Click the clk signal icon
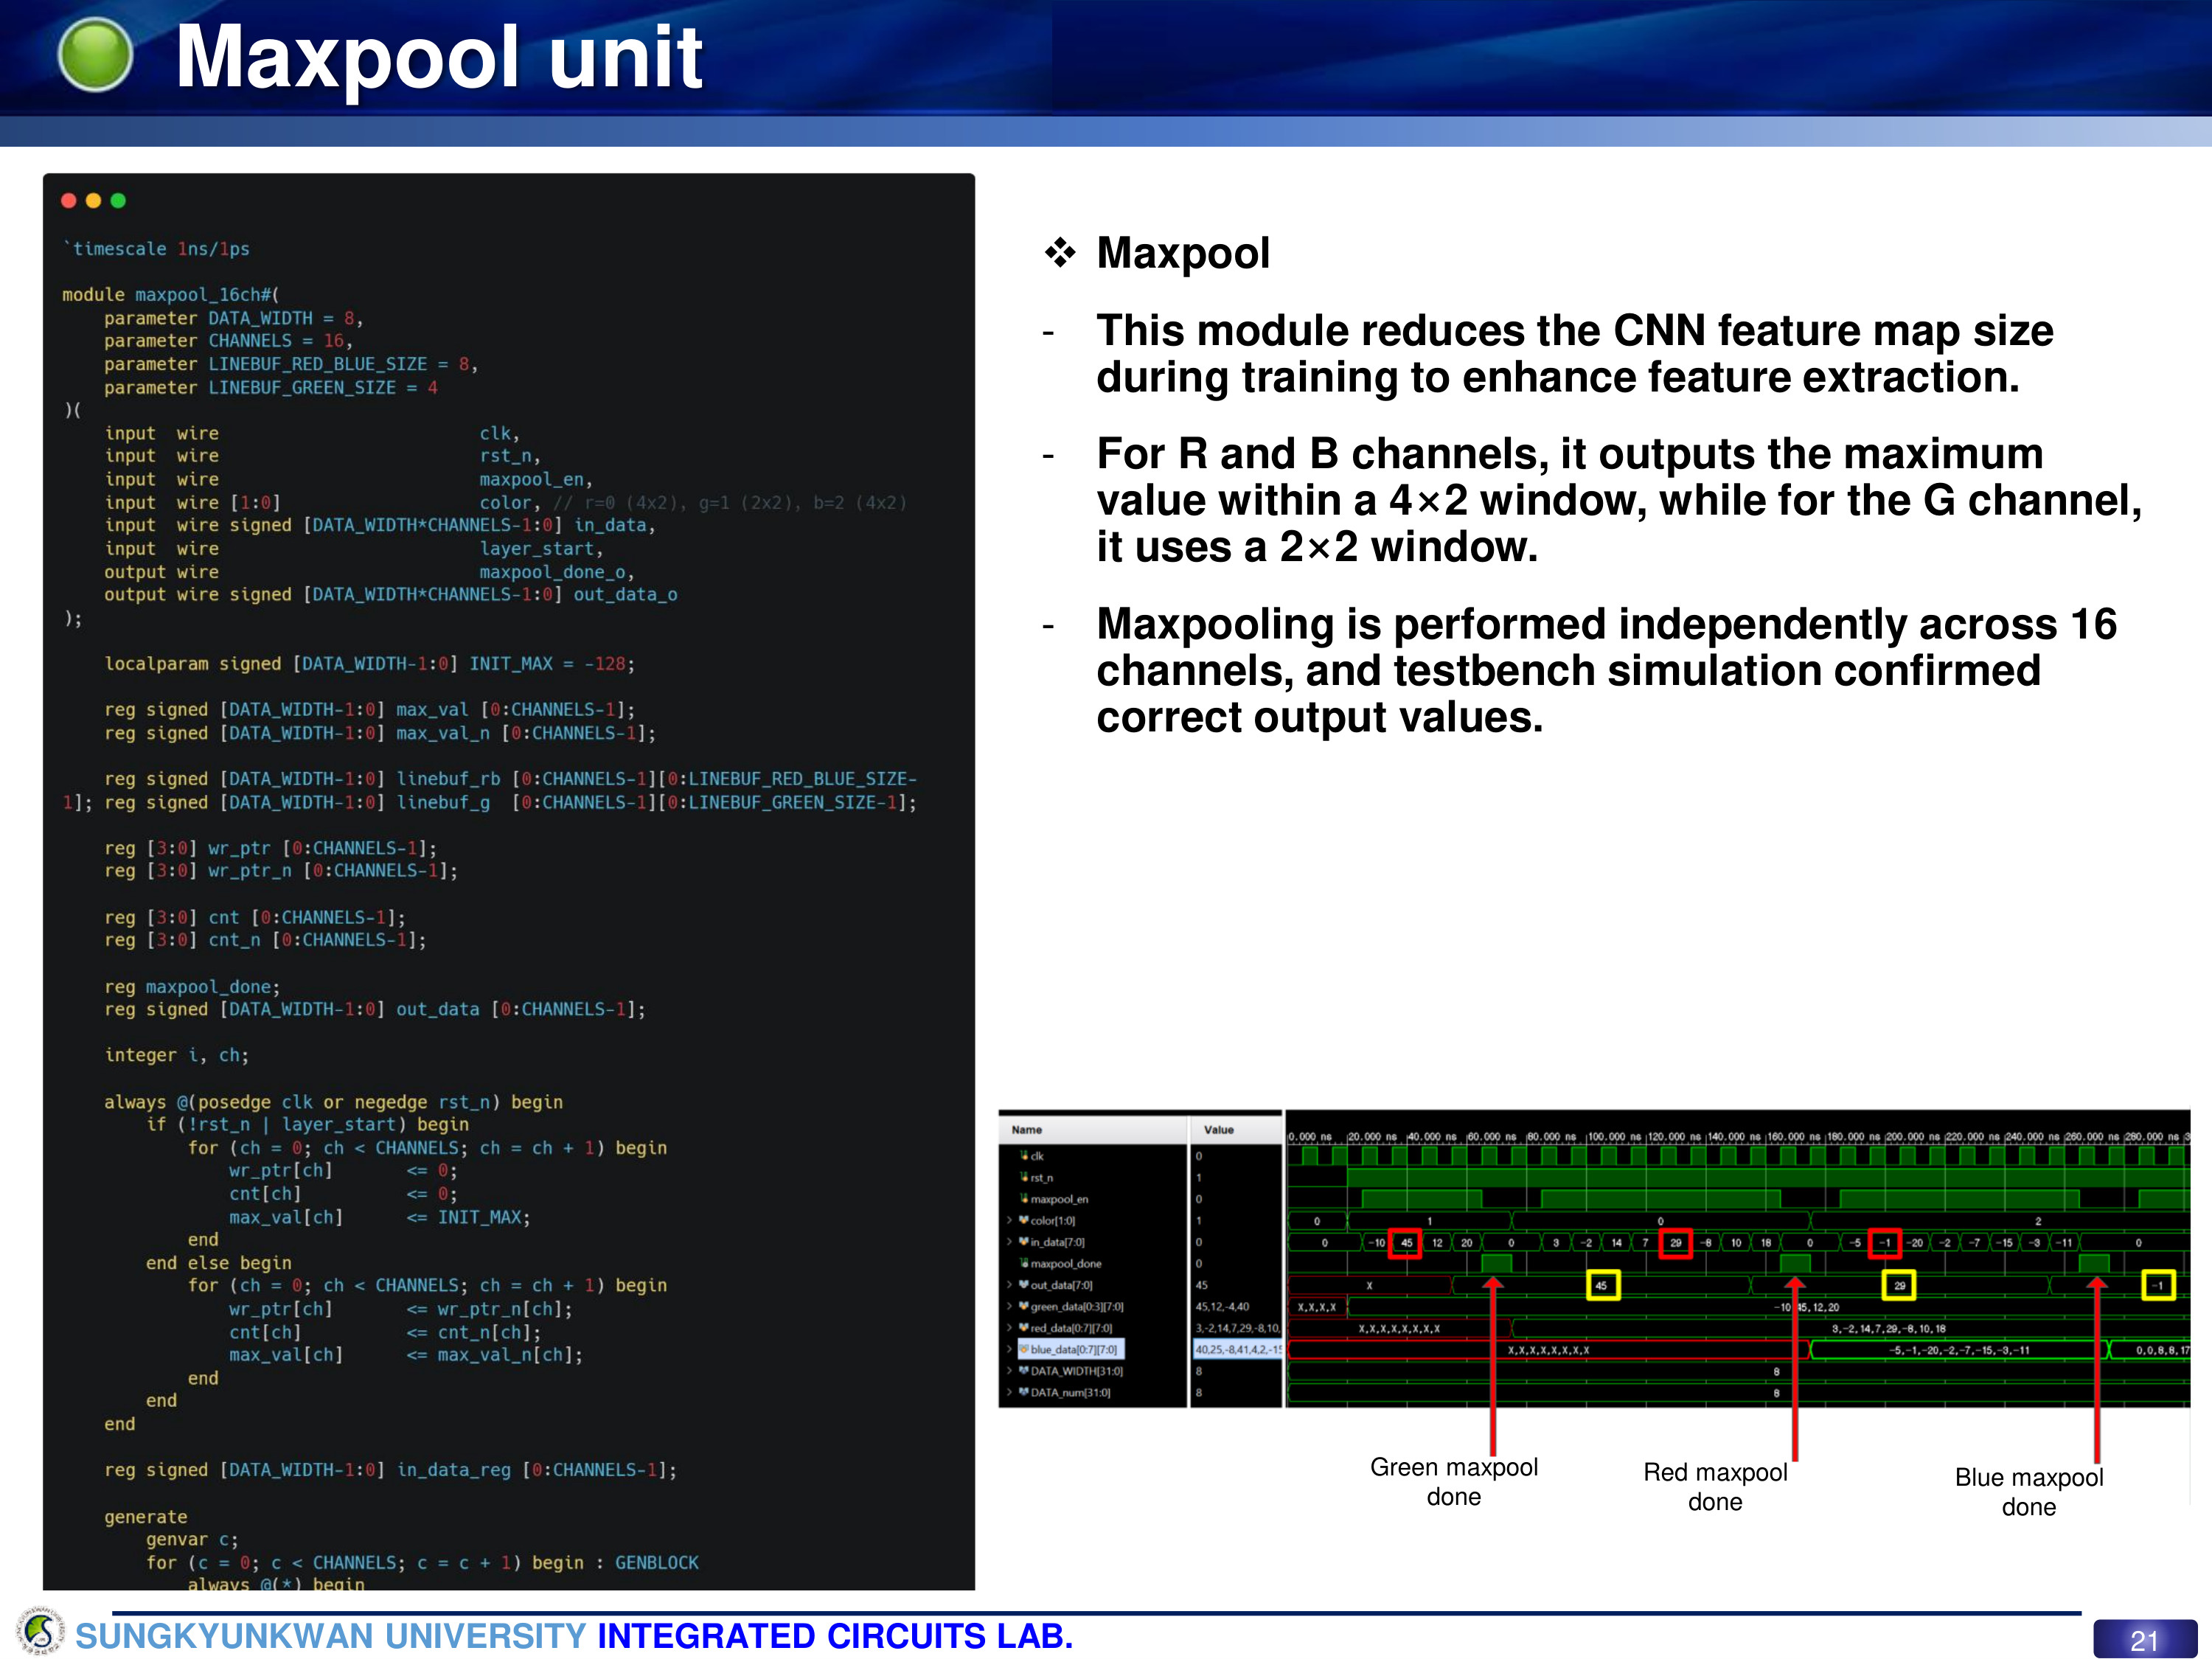This screenshot has width=2212, height=1659. (x=1024, y=1155)
